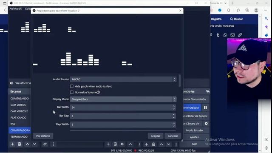Move the selected source up in the sources toolbar
Screen dimensions: 272x153
click(130, 144)
